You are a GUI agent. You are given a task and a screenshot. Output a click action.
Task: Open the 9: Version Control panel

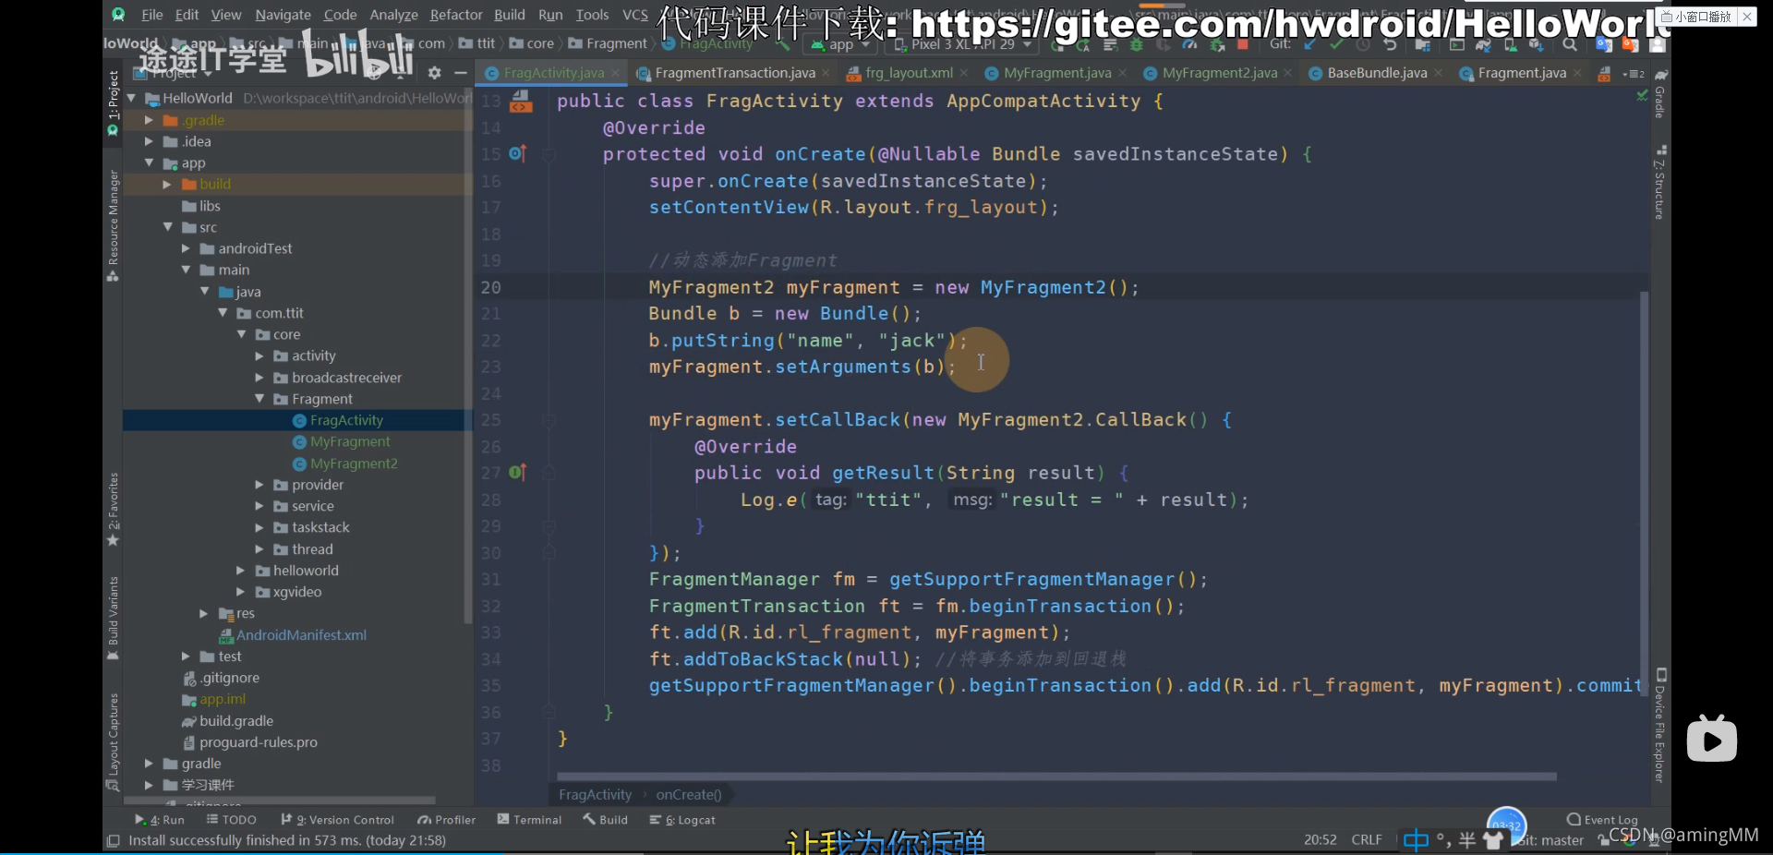pyautogui.click(x=337, y=820)
